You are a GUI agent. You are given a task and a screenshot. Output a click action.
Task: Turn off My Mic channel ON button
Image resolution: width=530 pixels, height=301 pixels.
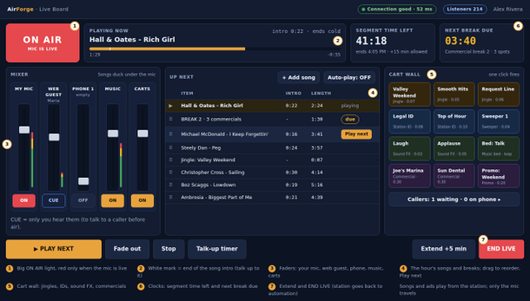point(24,200)
